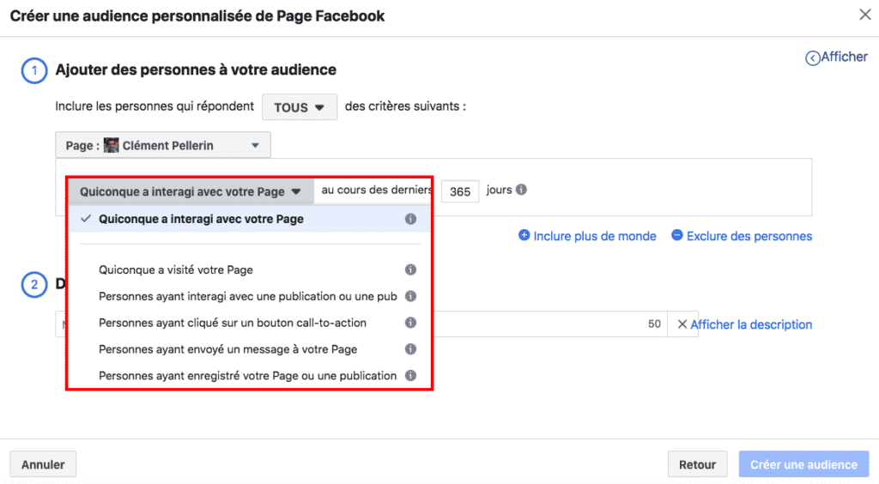Viewport: 879px width, 484px height.
Task: Click info icon for call-to-action button option
Action: tap(410, 324)
